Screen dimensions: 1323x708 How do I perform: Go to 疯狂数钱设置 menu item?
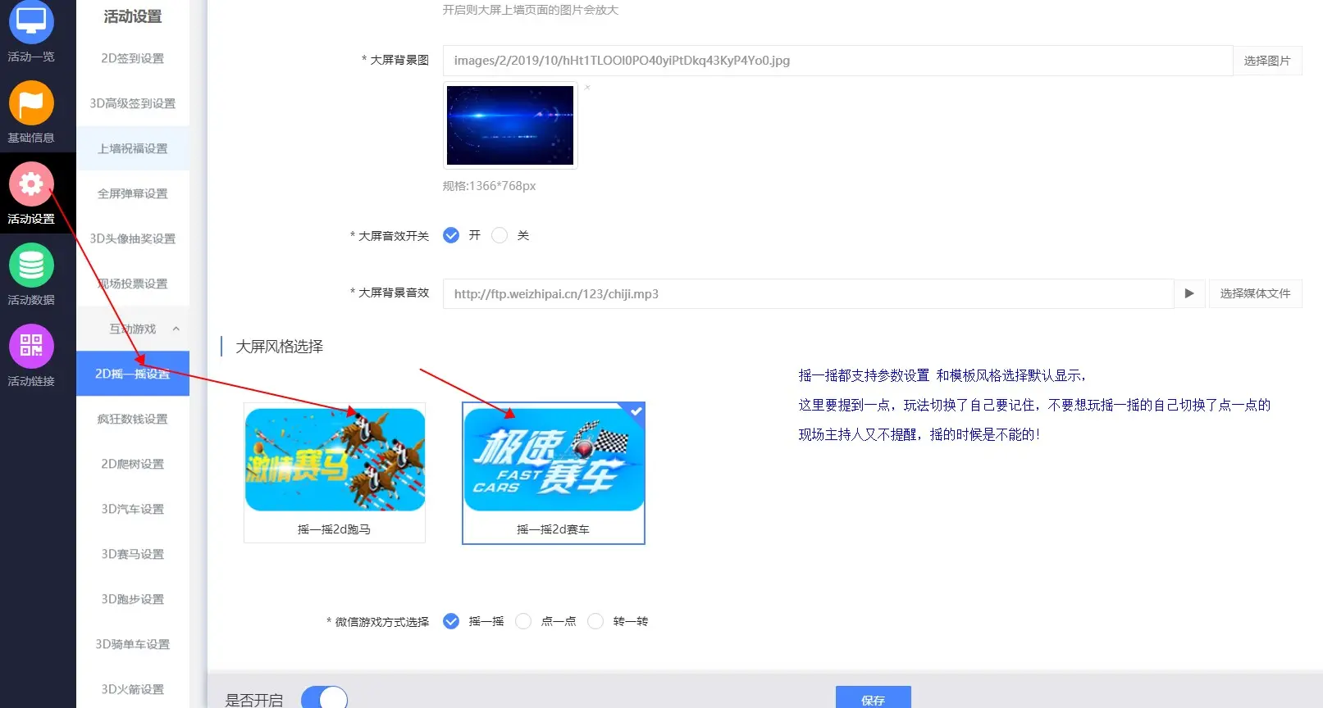(133, 419)
